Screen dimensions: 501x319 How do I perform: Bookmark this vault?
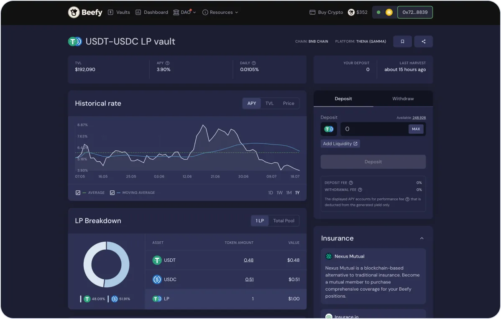[402, 41]
